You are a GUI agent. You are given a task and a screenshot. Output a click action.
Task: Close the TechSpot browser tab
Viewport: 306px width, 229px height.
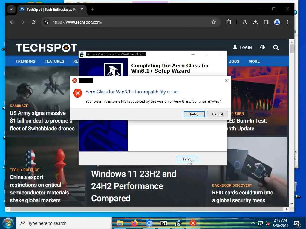pos(82,9)
